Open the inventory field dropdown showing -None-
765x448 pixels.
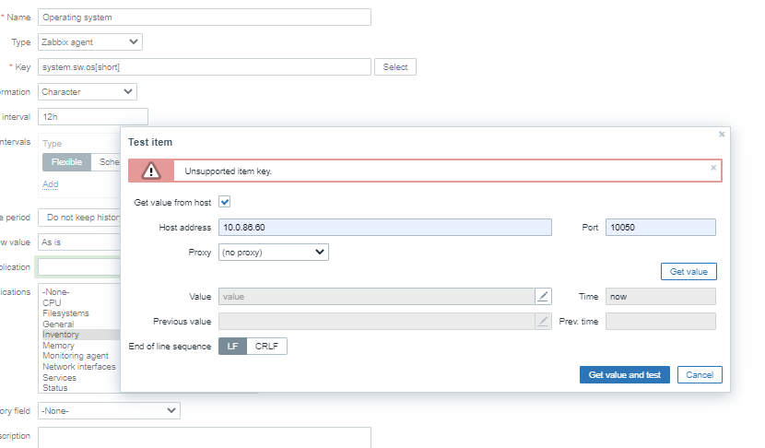click(x=109, y=410)
